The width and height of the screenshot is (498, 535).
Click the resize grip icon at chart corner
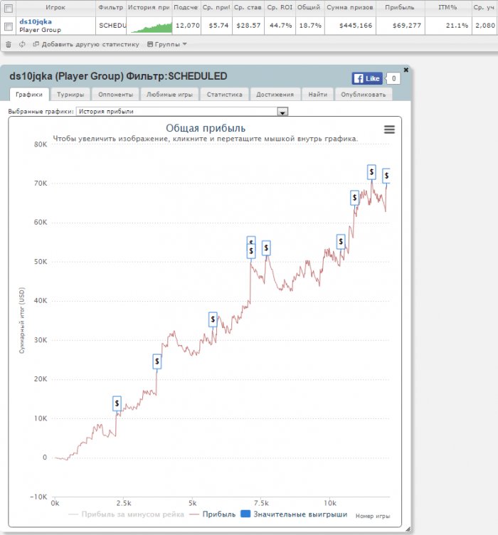coord(408,529)
